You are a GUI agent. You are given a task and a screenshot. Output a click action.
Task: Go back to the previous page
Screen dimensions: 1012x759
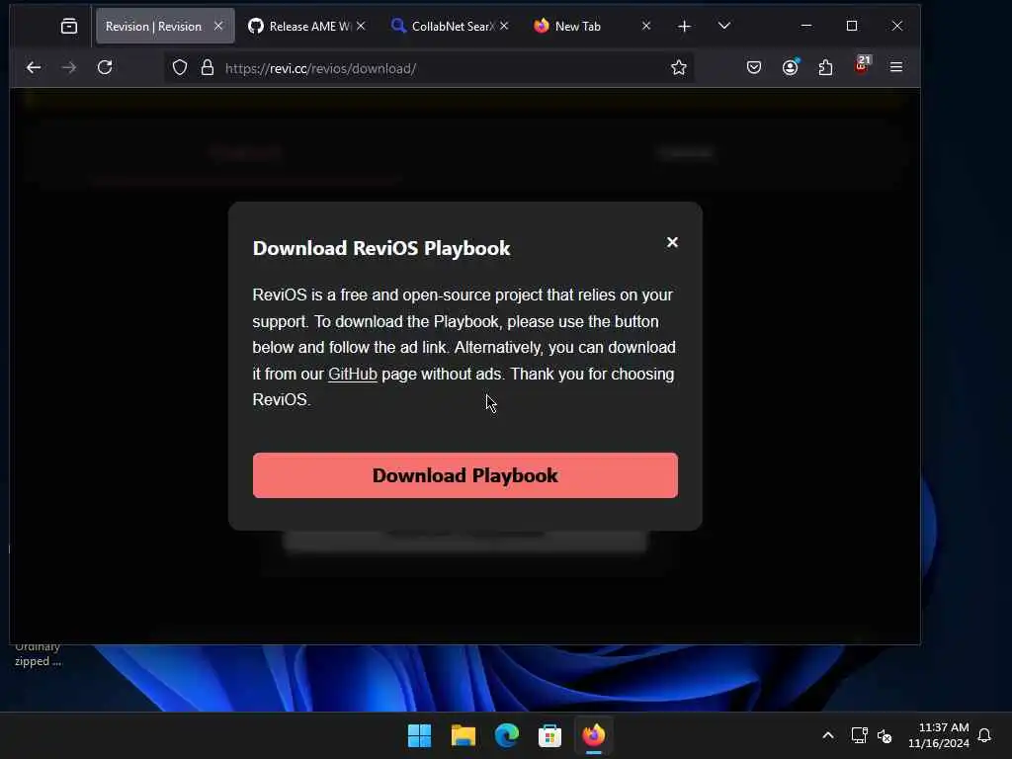coord(34,67)
